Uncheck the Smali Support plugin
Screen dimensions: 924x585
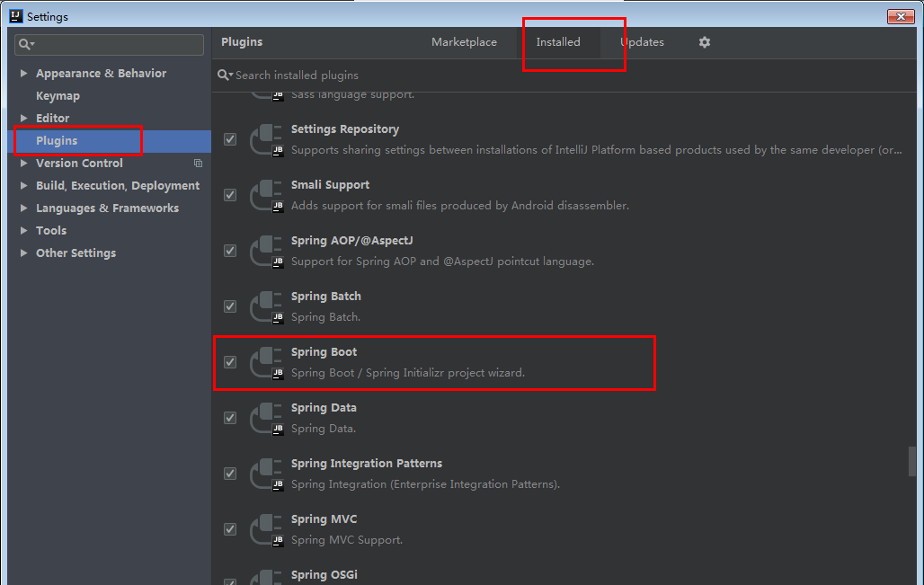pos(230,196)
